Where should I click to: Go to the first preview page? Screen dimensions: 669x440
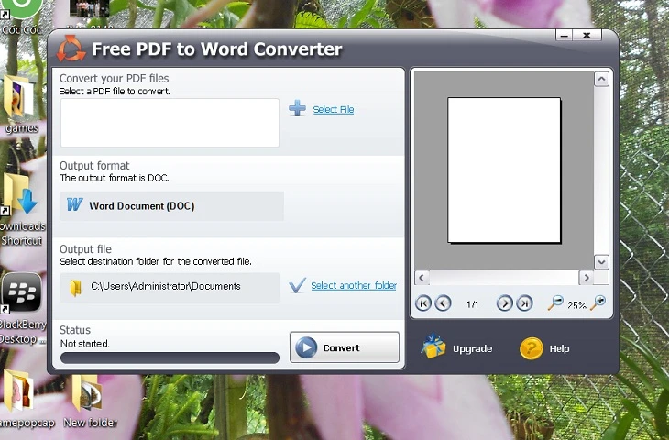click(423, 303)
